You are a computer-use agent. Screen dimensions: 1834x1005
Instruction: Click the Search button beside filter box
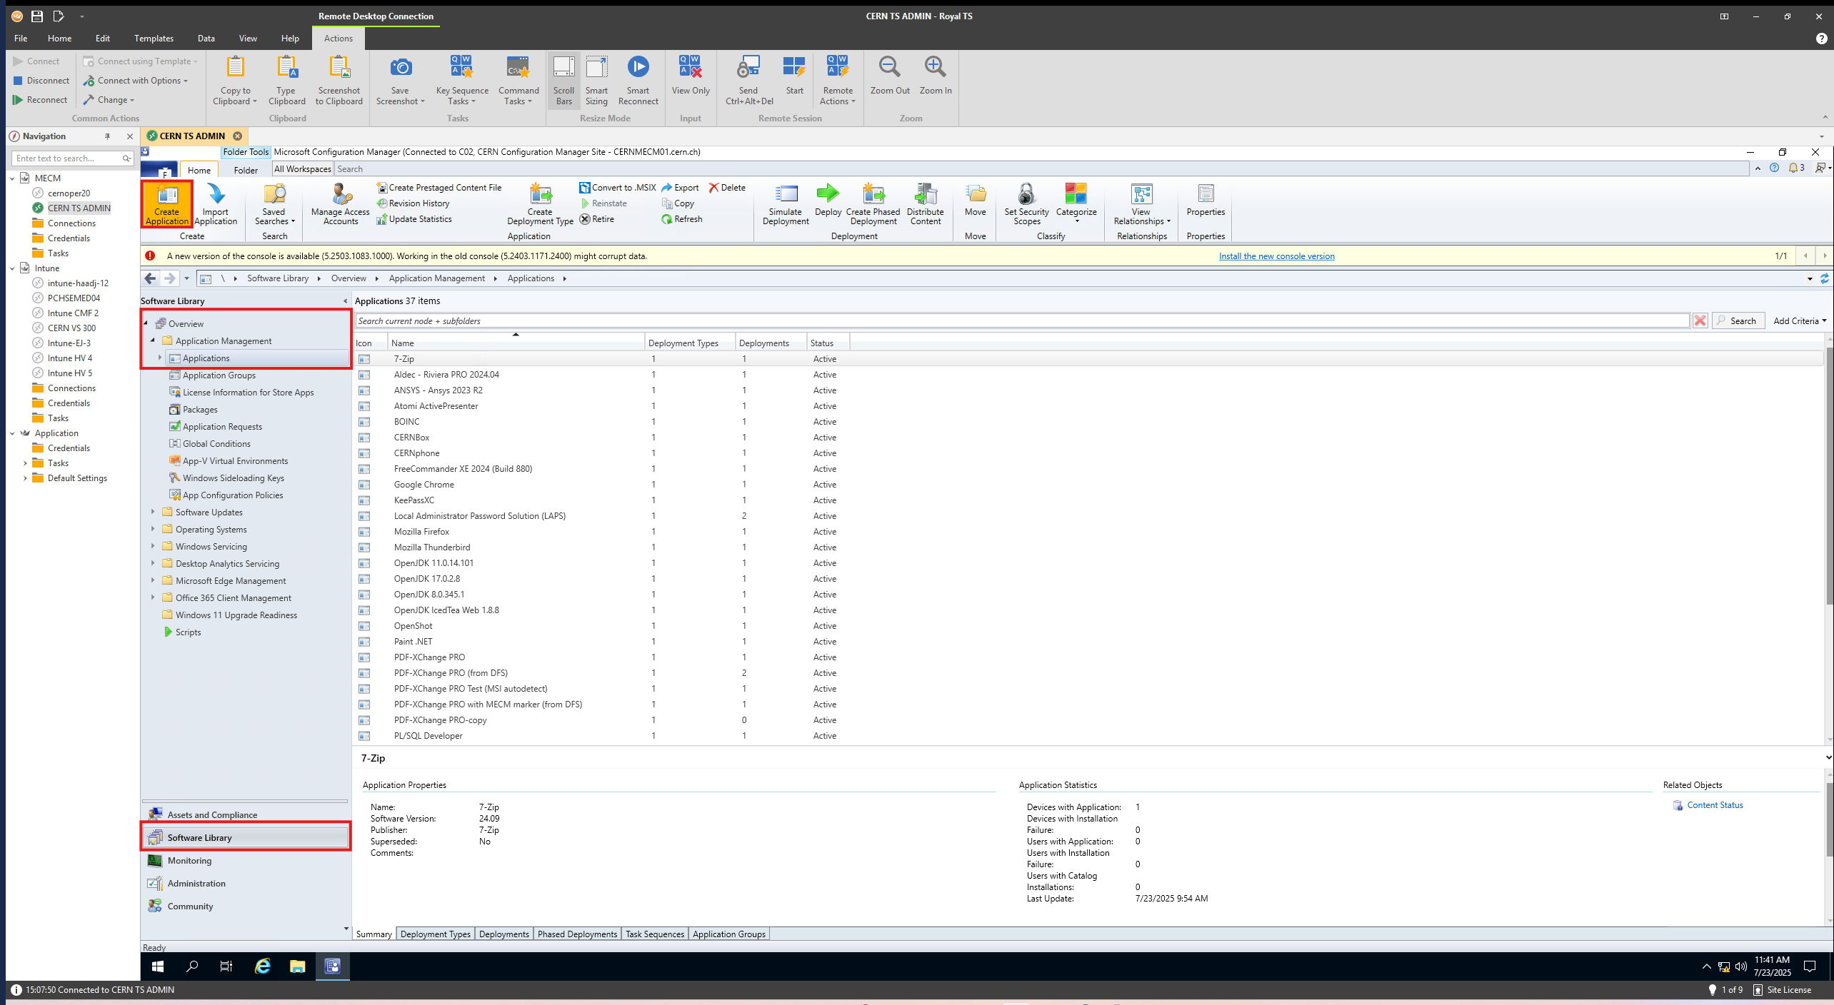[1738, 321]
